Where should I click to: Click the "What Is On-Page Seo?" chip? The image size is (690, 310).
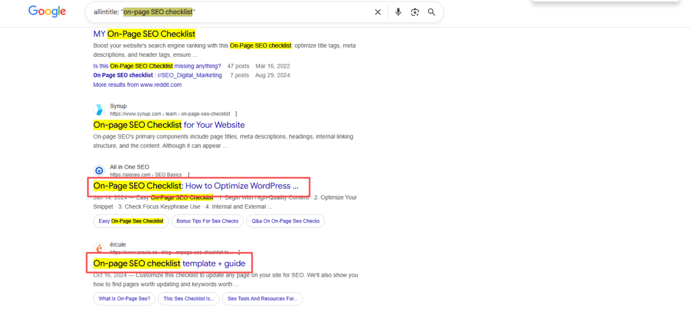click(x=124, y=298)
